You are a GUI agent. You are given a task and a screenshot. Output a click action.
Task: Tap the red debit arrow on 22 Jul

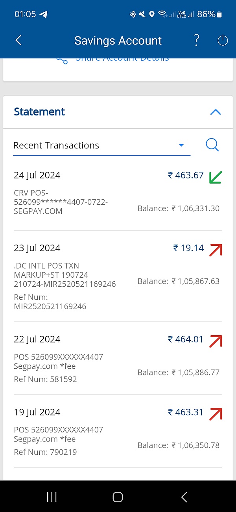click(x=216, y=341)
